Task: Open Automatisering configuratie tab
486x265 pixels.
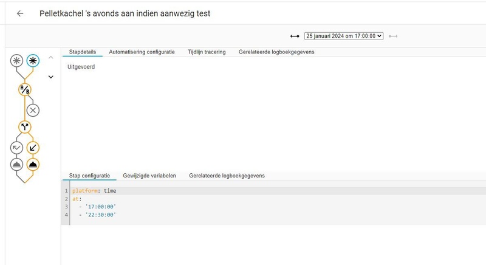Action: (142, 52)
